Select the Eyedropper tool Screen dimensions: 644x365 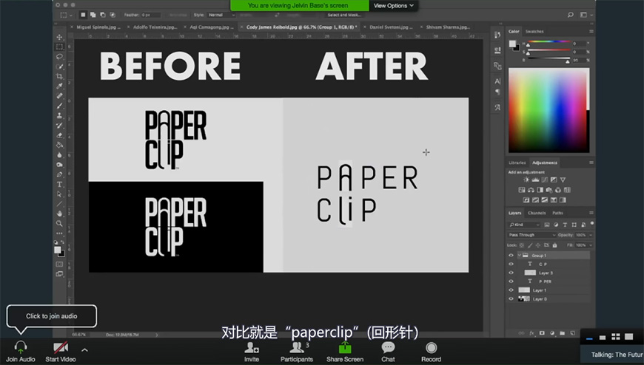tap(59, 86)
